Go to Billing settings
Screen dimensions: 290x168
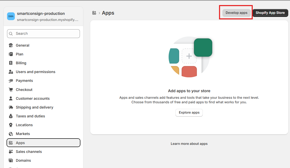pos(43,63)
